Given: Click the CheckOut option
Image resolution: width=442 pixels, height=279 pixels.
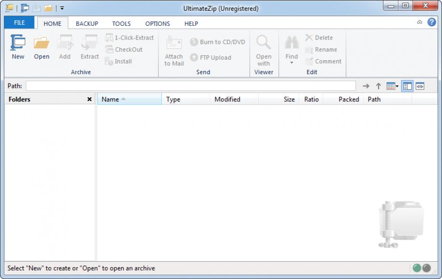Looking at the screenshot, I should point(124,49).
